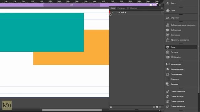This screenshot has height=112, width=200.
Task: Switch to the CC Libraries tab
Action: [x=132, y=8]
